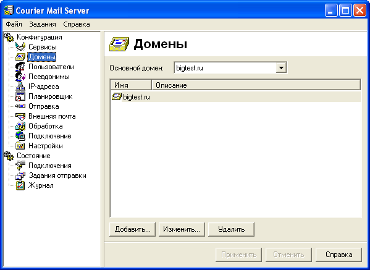Open the Файл menu
The height and width of the screenshot is (270, 370).
click(14, 24)
